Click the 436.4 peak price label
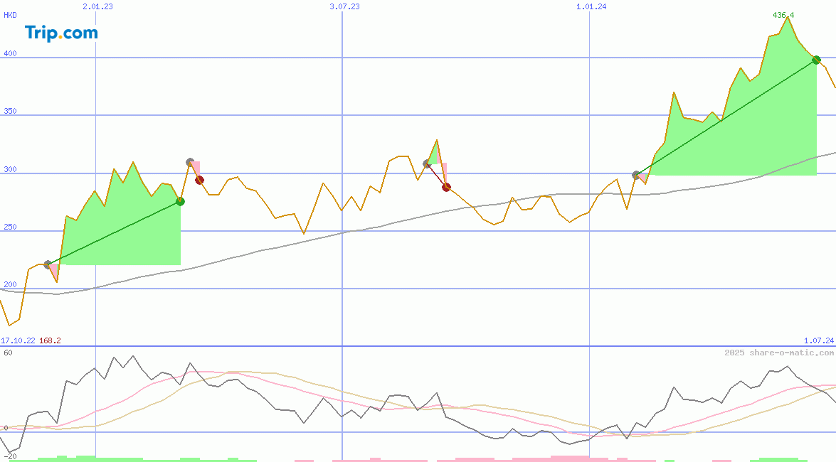 (x=783, y=15)
